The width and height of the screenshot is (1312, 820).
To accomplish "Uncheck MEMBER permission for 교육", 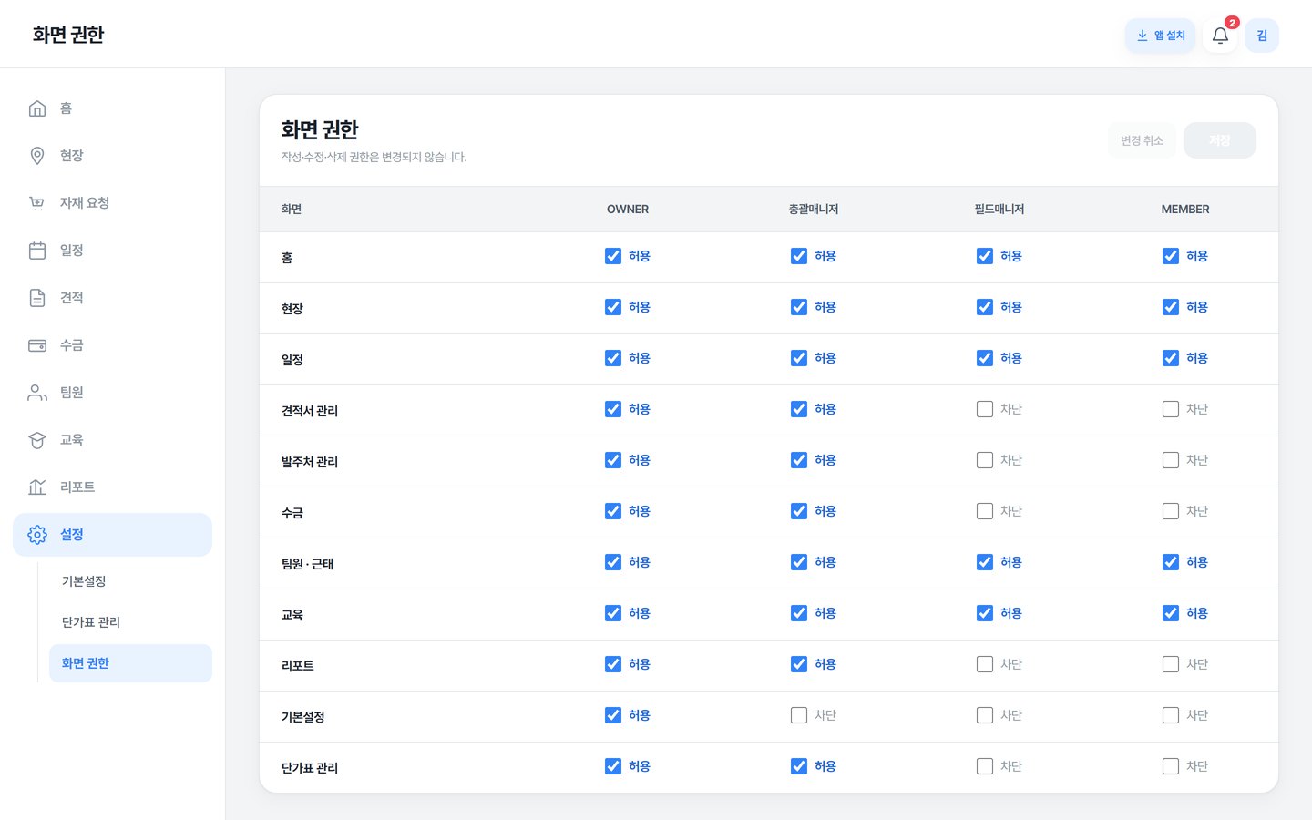I will (x=1171, y=613).
